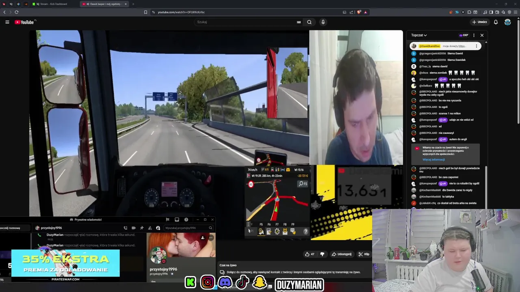Click the YouTube search magnifier button
Image resolution: width=520 pixels, height=292 pixels.
coord(309,22)
